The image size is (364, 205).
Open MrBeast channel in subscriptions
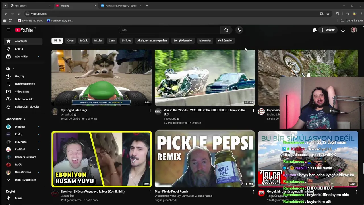coord(23,127)
